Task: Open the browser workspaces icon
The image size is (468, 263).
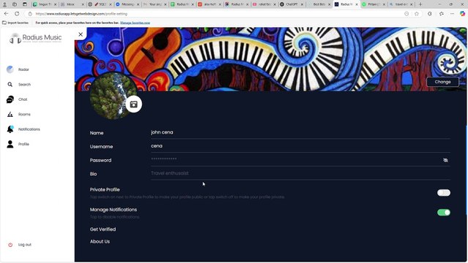Action: [15, 4]
